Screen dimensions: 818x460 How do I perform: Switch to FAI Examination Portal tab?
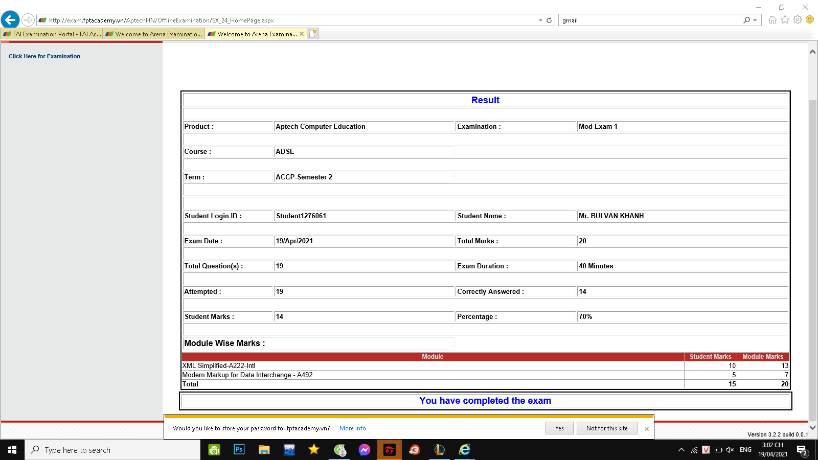(52, 34)
